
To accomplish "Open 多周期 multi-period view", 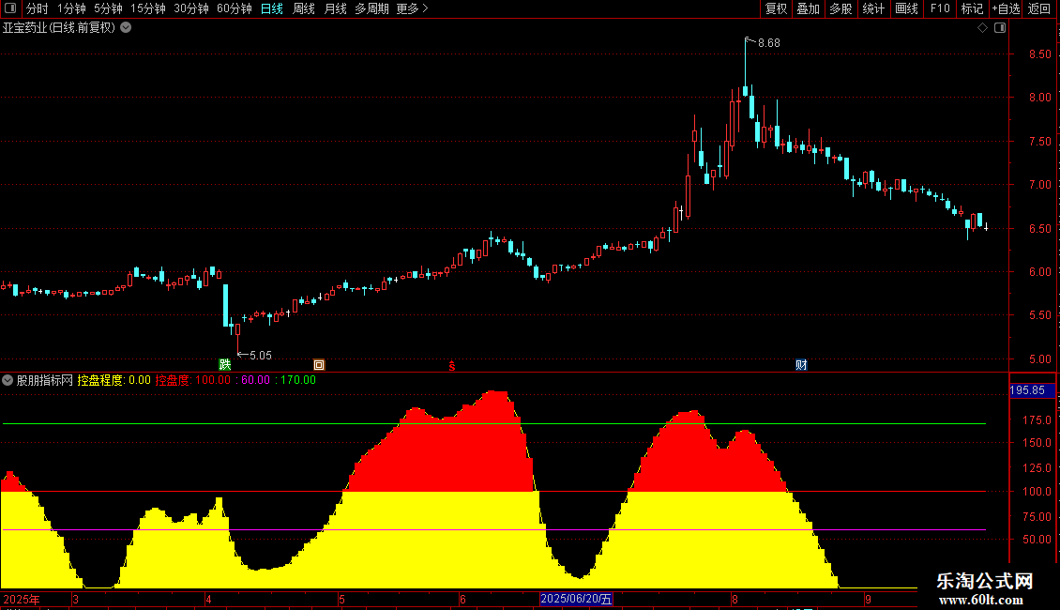I will (x=371, y=8).
